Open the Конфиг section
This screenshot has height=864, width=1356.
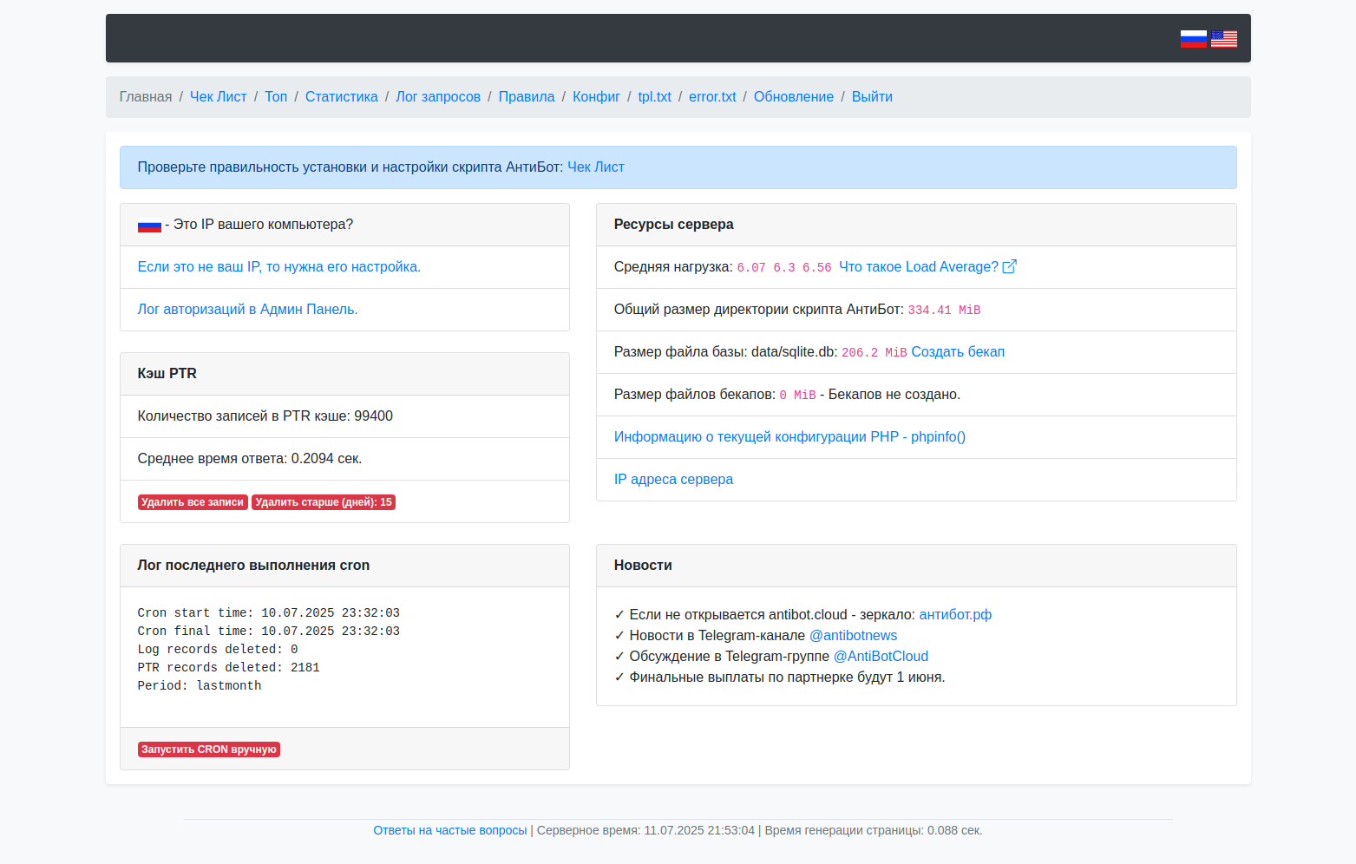[596, 96]
